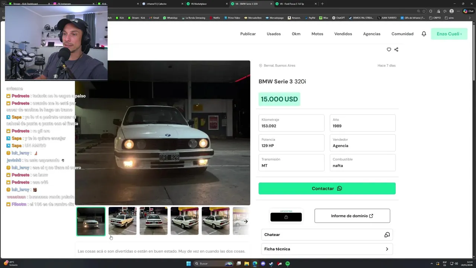Open Steam from the taskbar
This screenshot has width=476, height=268.
(271, 264)
